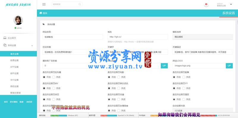238x118 pixels.
Task: Open APP设置 in the sidebar
Action: (x=14, y=67)
